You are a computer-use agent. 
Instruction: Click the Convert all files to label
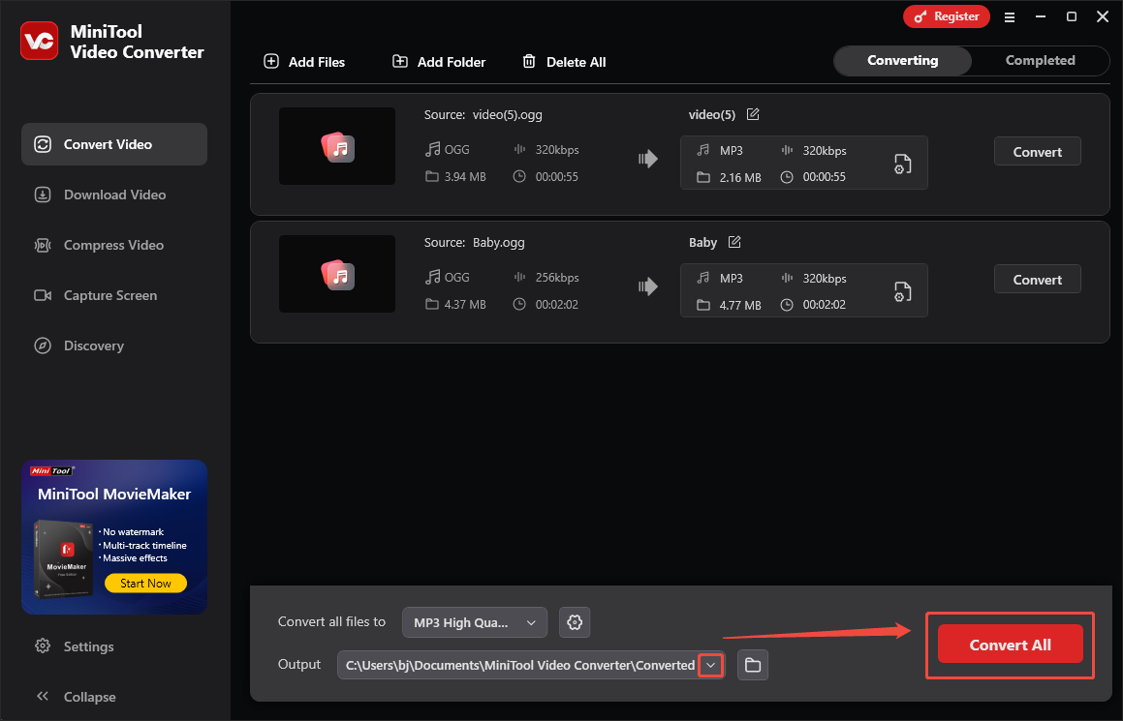pos(331,621)
